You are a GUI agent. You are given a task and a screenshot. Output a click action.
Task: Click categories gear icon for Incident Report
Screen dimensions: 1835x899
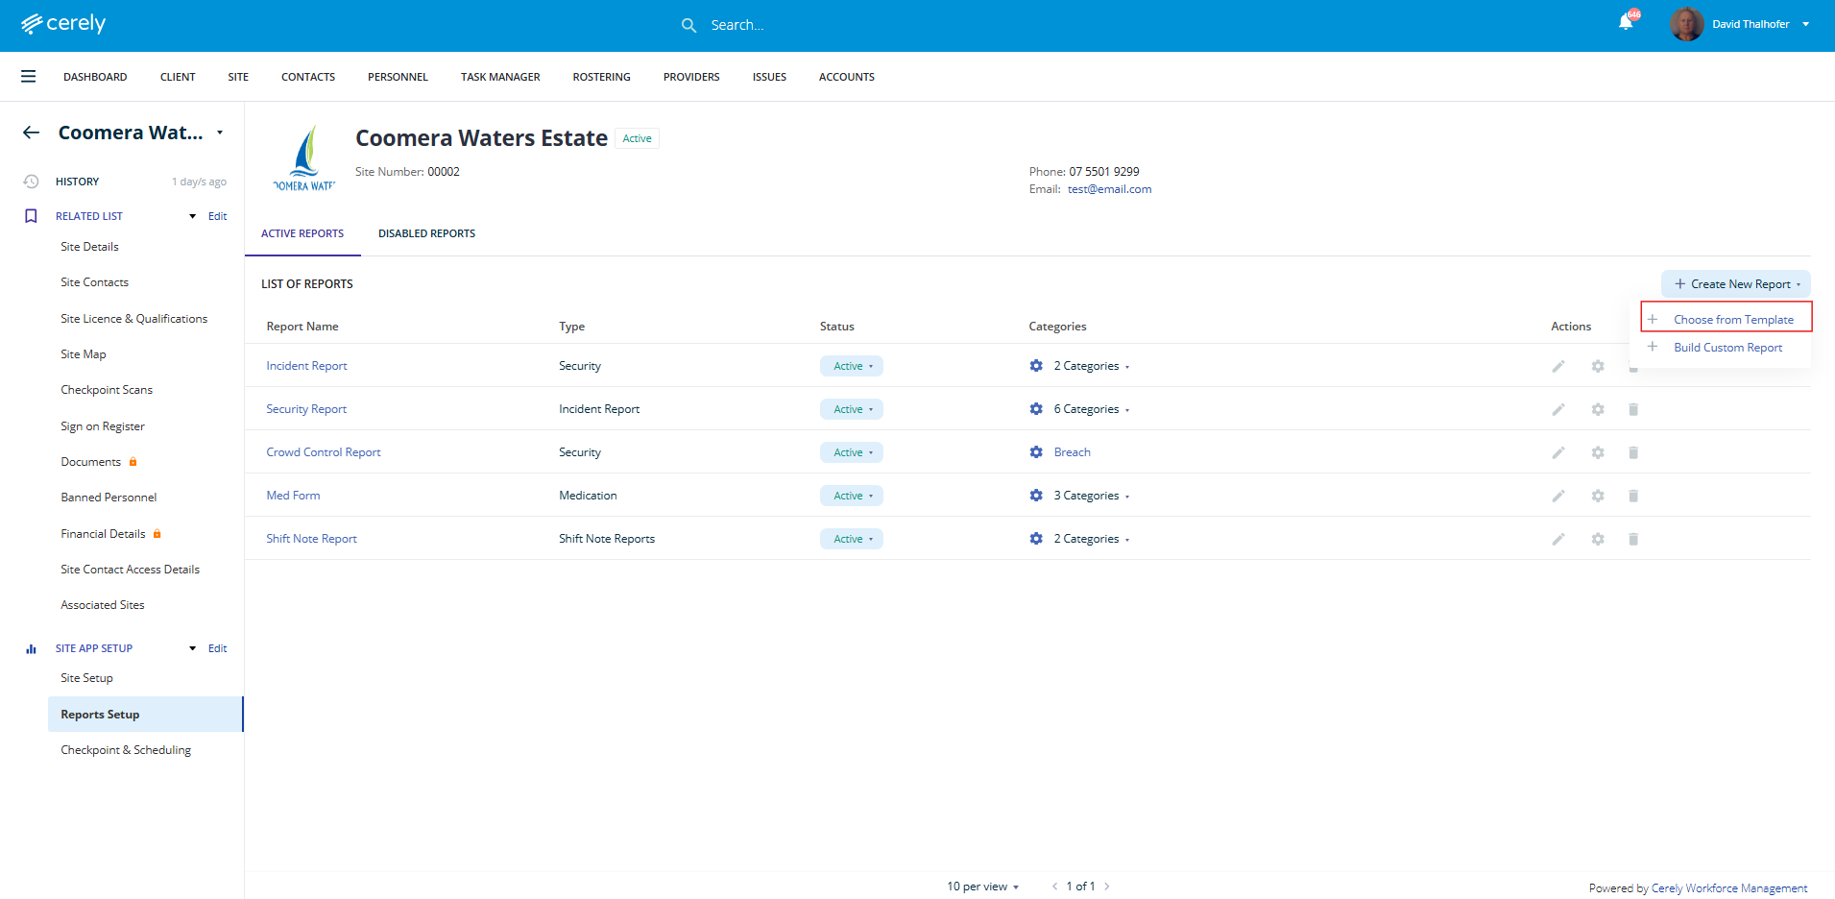pos(1036,366)
